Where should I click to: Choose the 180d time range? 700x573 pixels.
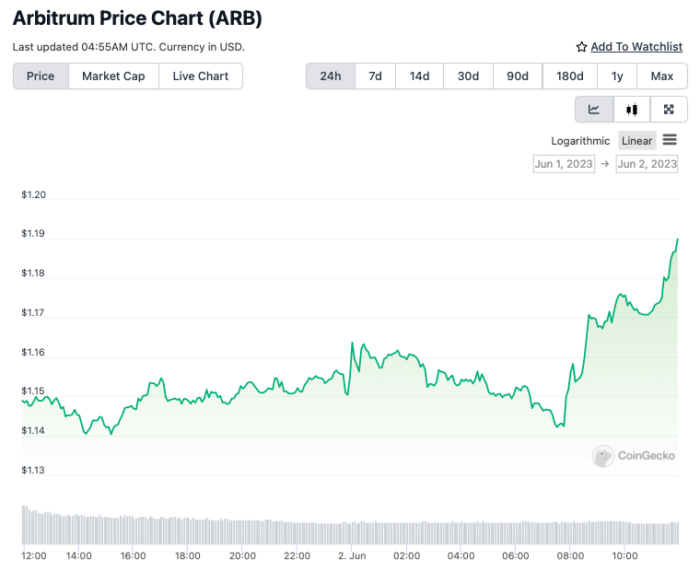pyautogui.click(x=569, y=76)
